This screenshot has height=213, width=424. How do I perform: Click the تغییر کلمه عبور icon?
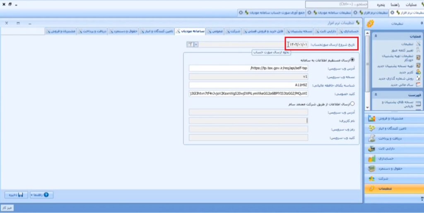point(418,50)
